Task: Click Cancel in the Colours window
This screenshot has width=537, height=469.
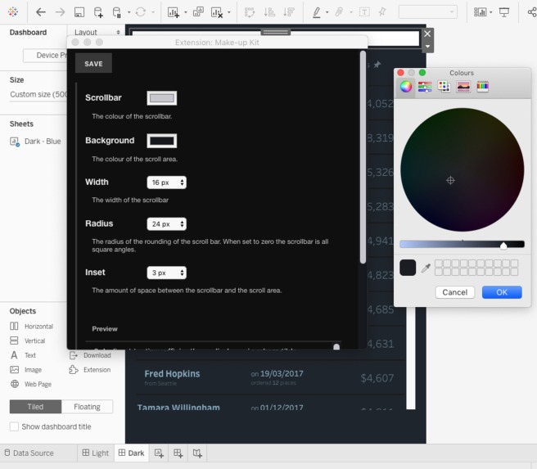Action: (x=455, y=292)
